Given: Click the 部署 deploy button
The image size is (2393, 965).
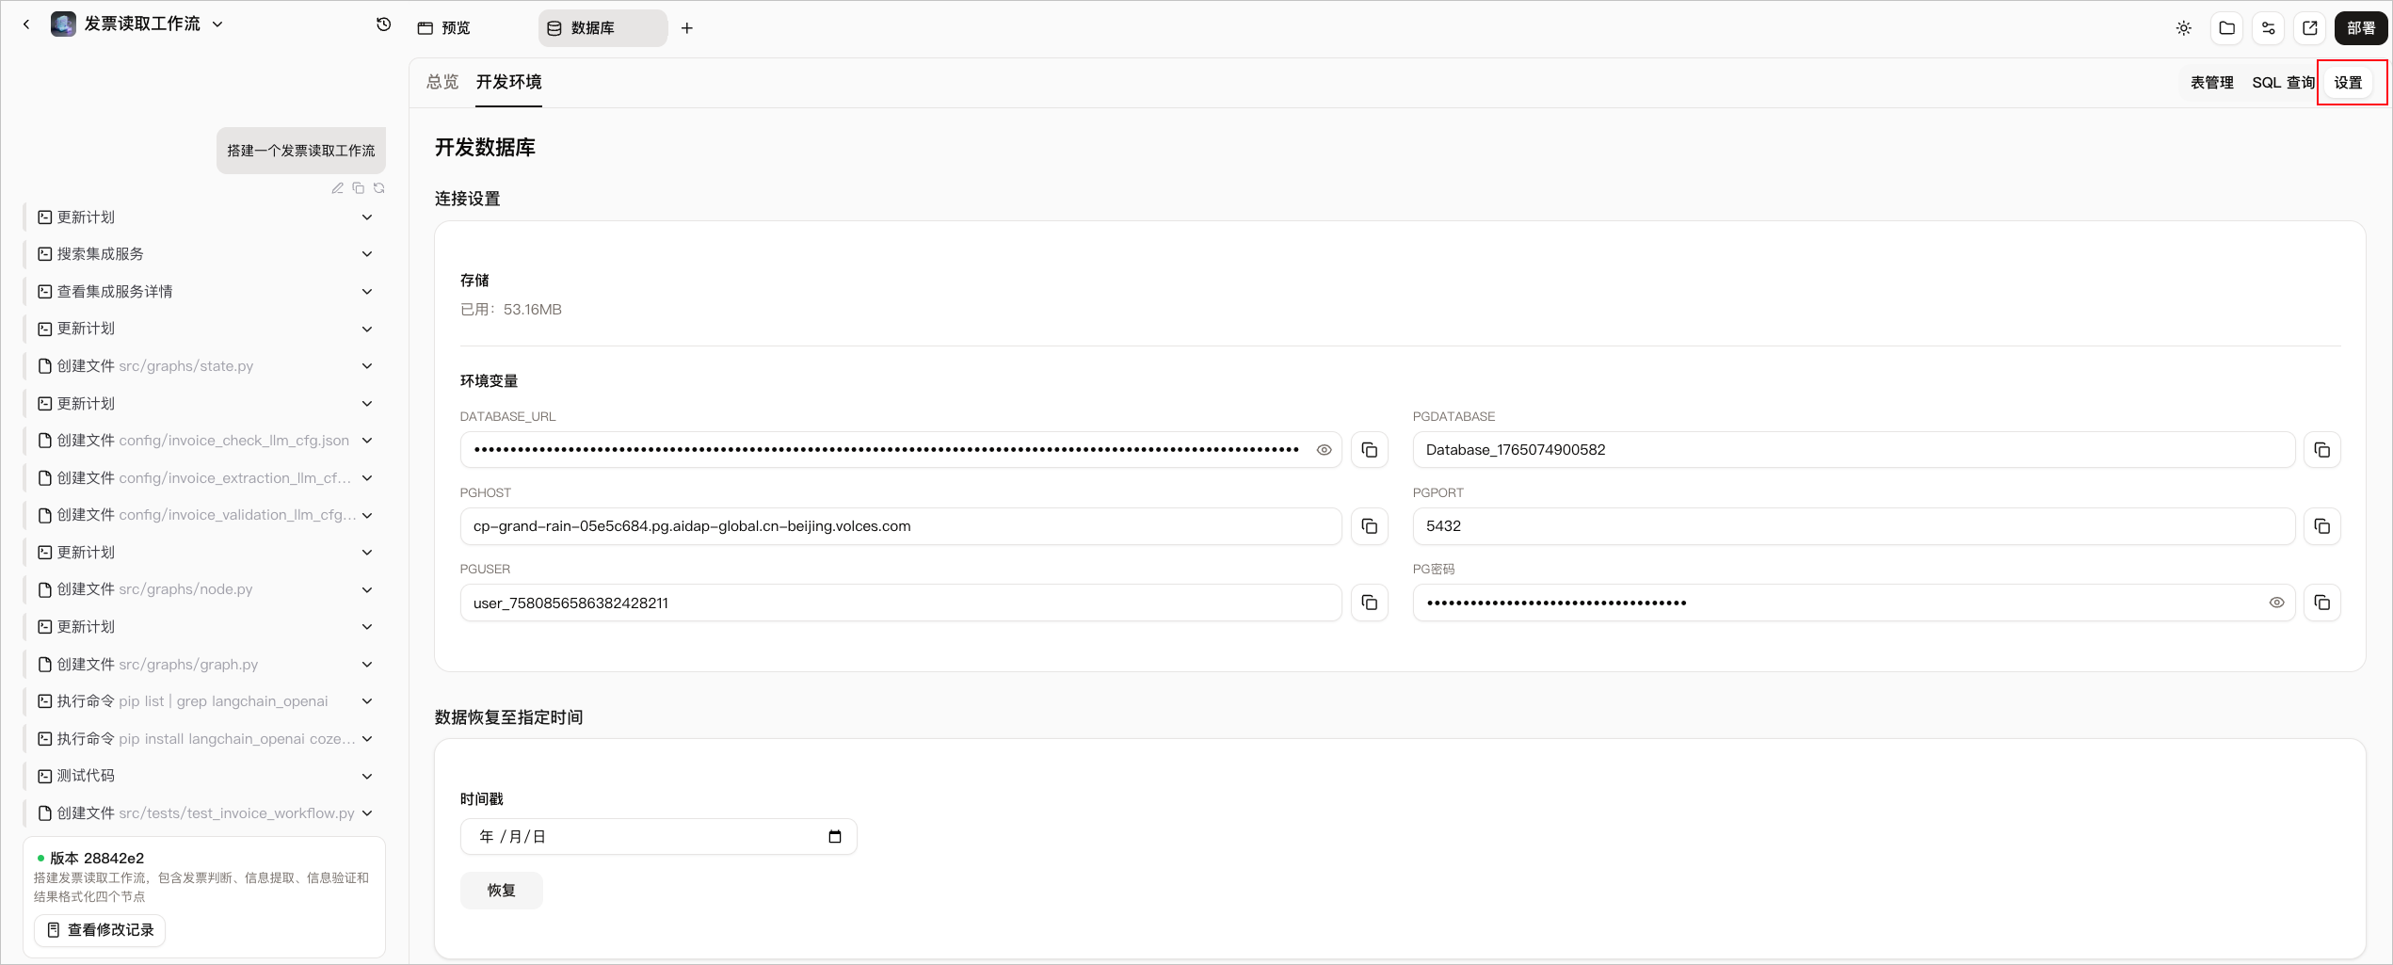Looking at the screenshot, I should coord(2361,28).
